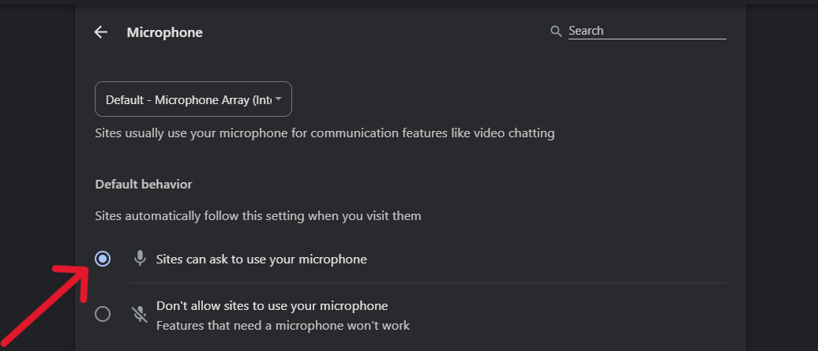This screenshot has height=351, width=818.
Task: Click the "Don't allow sites to use your microphone" label
Action: click(272, 305)
